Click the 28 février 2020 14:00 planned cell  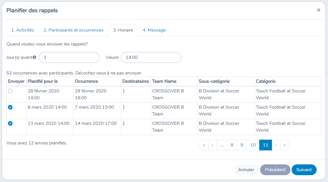click(50, 94)
